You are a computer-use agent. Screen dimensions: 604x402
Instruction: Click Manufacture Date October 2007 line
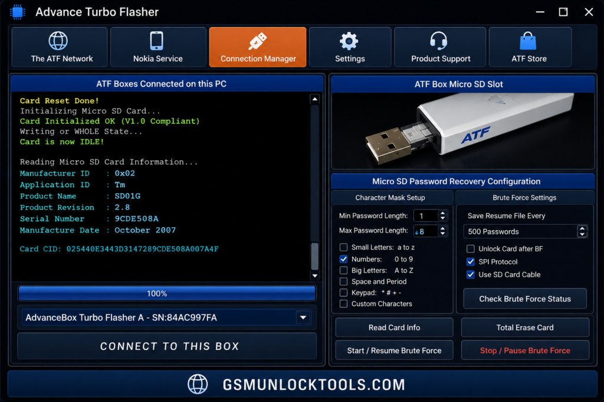98,230
